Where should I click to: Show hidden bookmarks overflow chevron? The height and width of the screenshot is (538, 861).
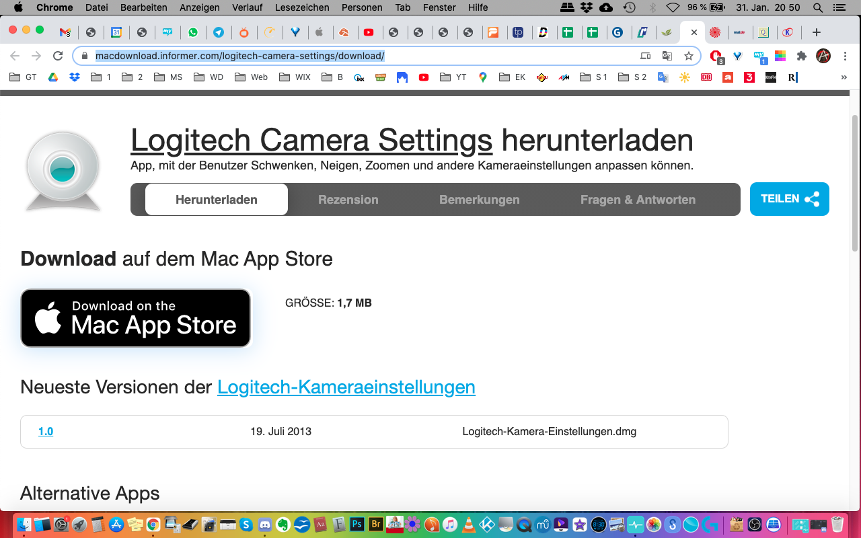(x=844, y=77)
